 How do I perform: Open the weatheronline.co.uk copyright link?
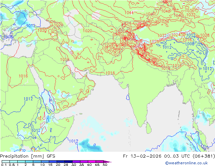[187, 163]
